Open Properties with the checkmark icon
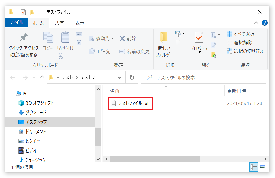275x178 pixels. coord(199,37)
